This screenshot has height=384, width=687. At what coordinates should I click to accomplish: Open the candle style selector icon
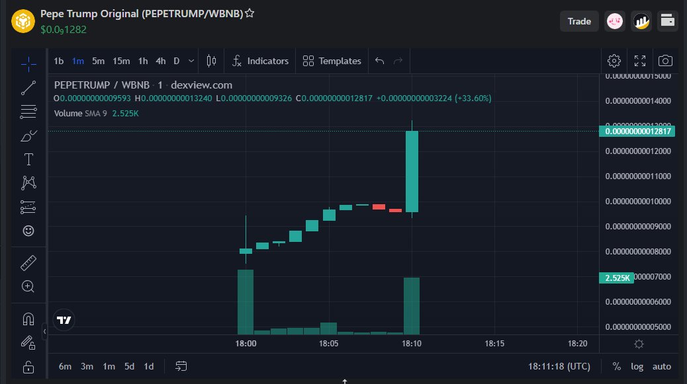210,60
